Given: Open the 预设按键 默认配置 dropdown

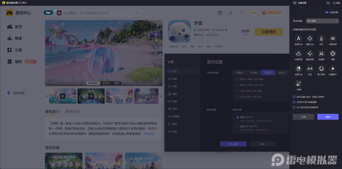Looking at the screenshot, I should [x=323, y=21].
